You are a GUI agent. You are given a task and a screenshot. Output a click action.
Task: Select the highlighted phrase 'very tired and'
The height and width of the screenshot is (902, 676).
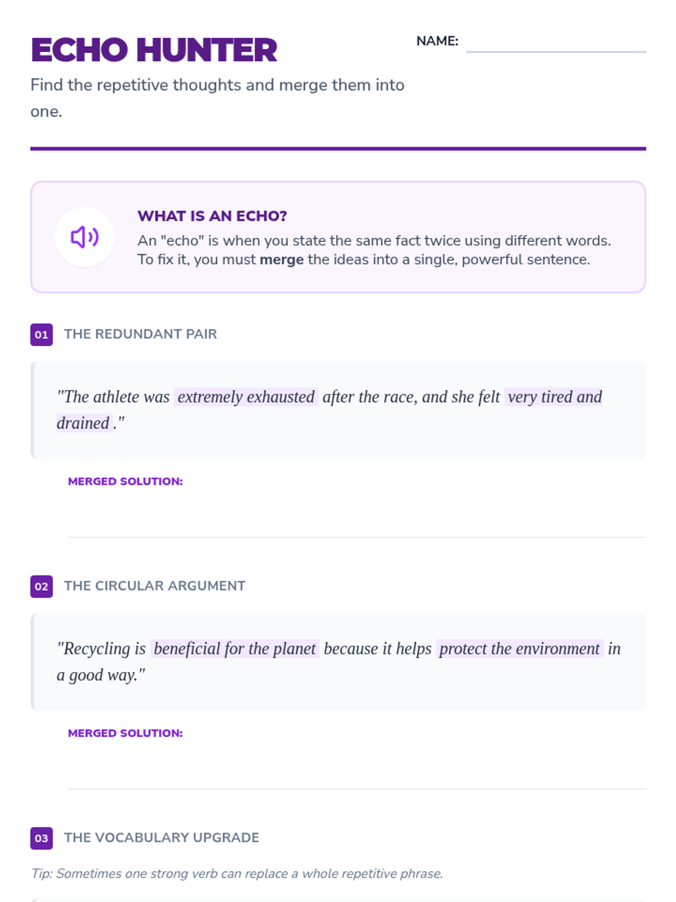(x=555, y=397)
